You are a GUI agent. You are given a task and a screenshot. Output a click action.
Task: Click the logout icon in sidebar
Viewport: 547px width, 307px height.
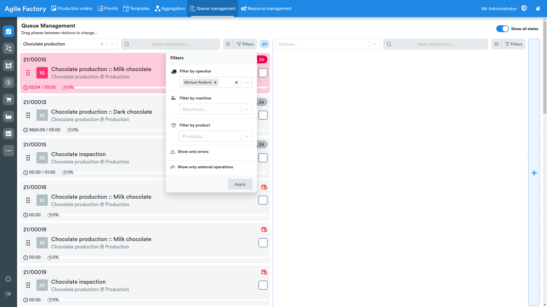tap(8, 294)
